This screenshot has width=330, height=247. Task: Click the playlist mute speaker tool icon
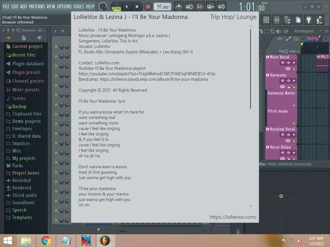pyautogui.click(x=279, y=31)
